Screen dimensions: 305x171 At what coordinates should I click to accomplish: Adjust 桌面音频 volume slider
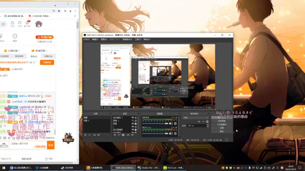click(x=155, y=123)
